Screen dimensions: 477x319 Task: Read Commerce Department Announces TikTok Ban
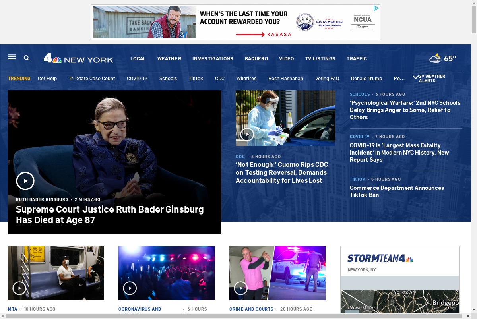point(397,191)
